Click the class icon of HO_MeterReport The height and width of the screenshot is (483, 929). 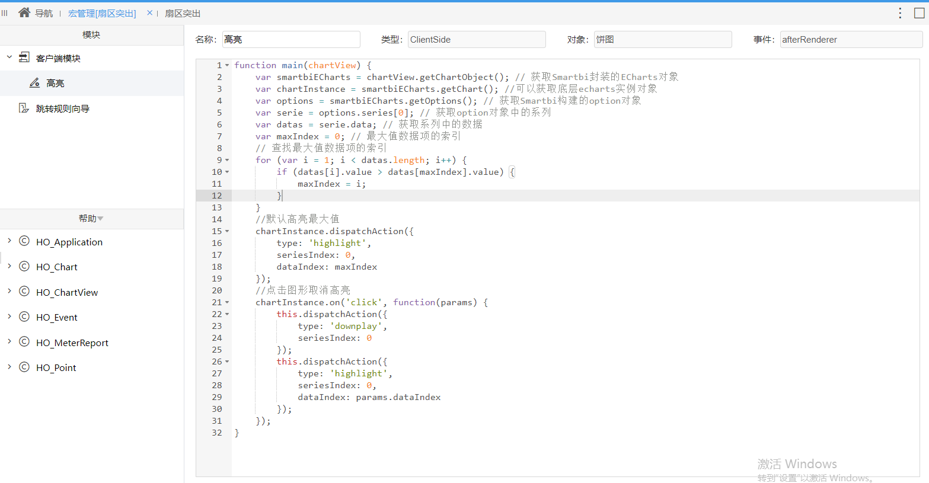[x=24, y=342]
